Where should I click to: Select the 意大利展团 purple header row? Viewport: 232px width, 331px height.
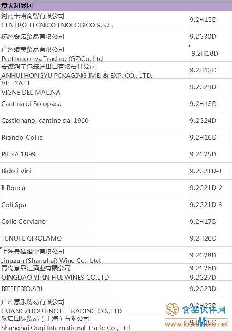click(x=116, y=6)
